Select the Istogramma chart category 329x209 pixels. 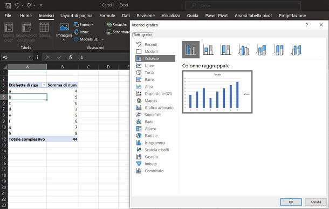(x=155, y=143)
